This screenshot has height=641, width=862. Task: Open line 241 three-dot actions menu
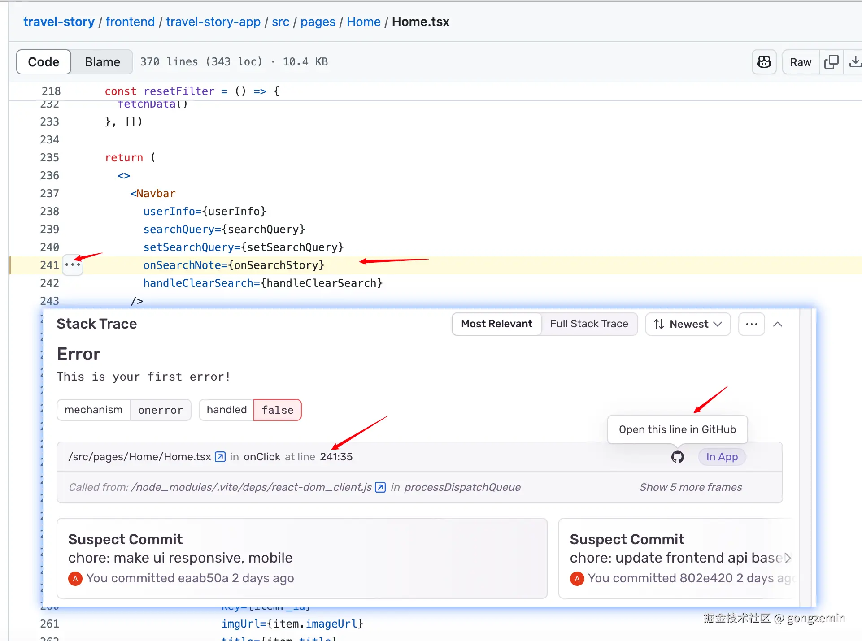73,265
